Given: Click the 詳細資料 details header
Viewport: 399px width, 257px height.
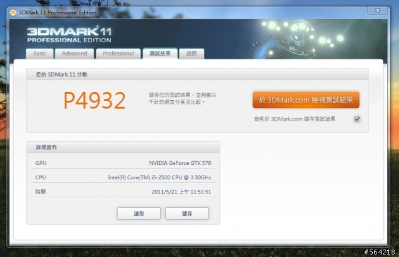Looking at the screenshot, I should tap(123, 147).
